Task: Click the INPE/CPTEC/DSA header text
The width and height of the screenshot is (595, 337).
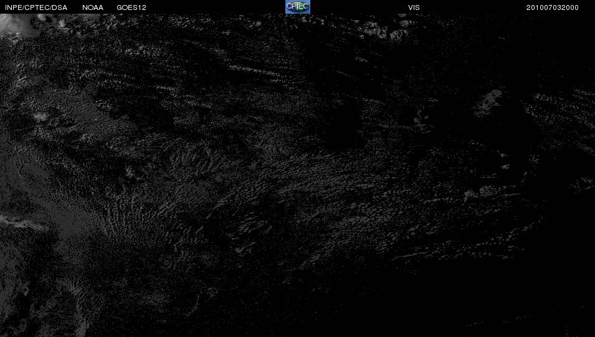Action: 36,7
